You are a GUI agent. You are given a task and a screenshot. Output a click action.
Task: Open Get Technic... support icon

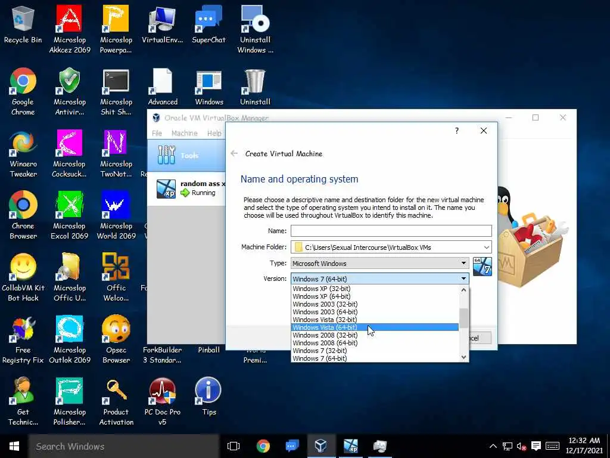click(x=23, y=401)
